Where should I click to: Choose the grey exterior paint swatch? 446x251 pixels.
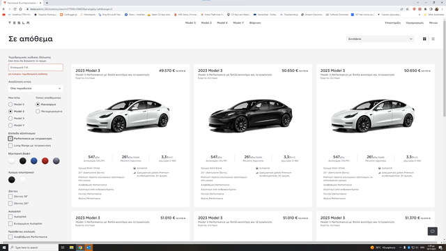pyautogui.click(x=56, y=161)
